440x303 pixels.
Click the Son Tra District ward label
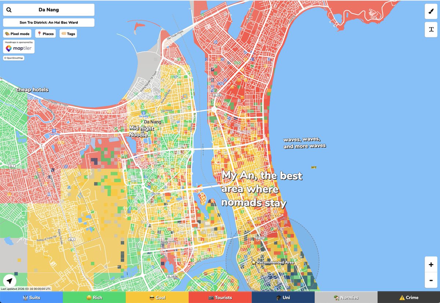(49, 22)
